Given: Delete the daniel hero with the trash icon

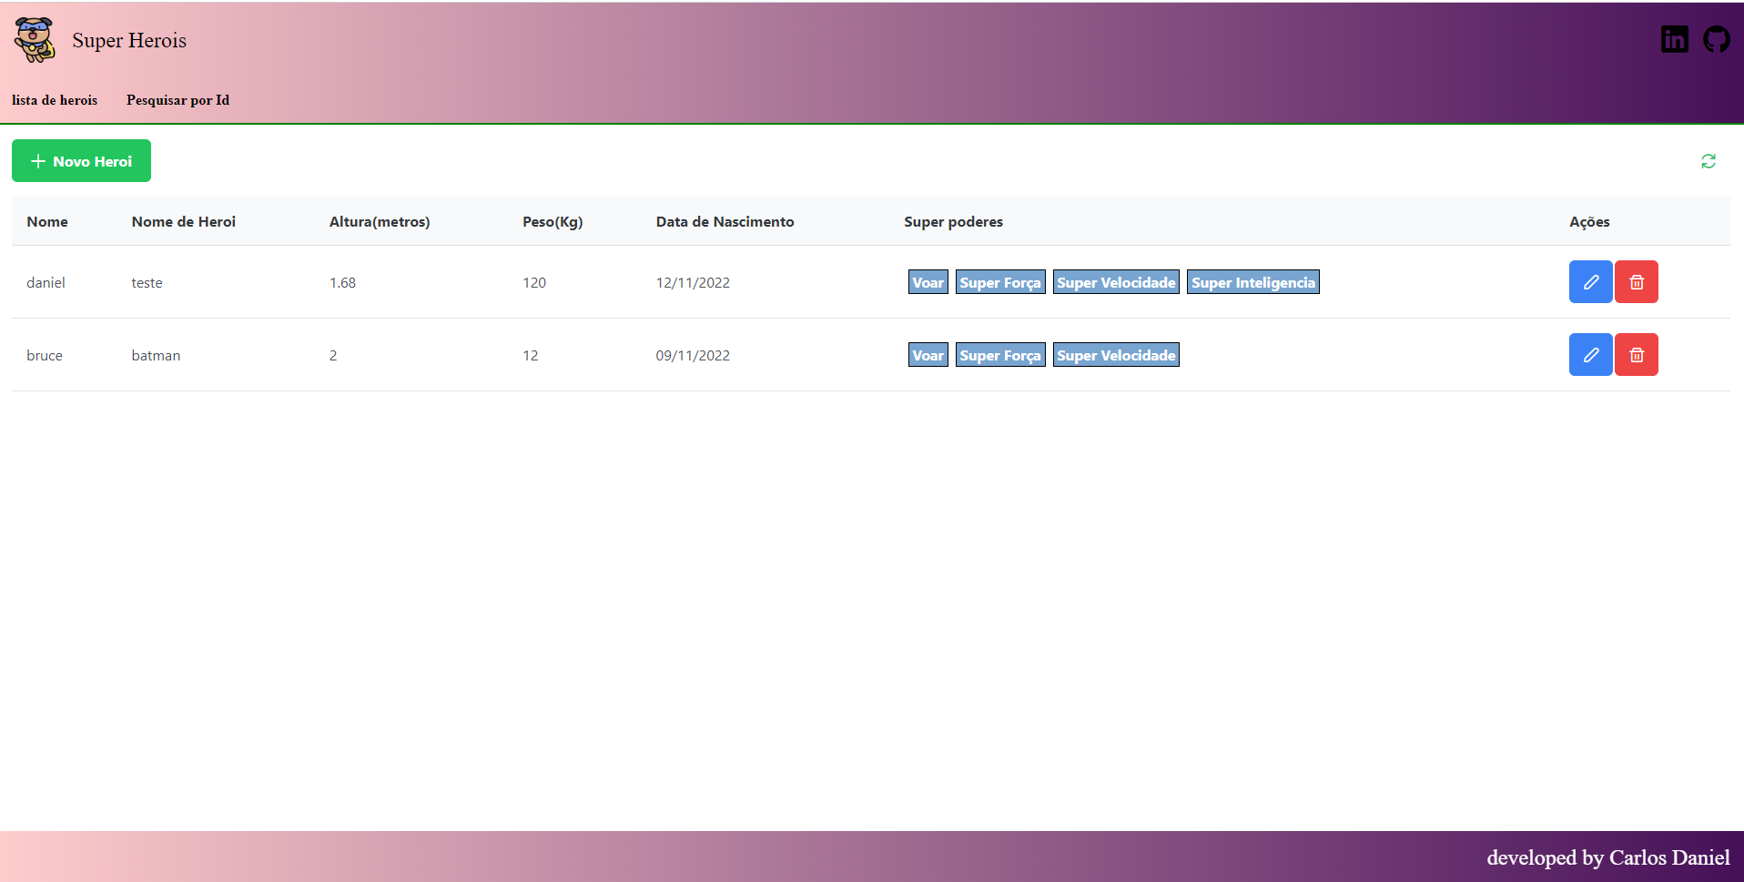Looking at the screenshot, I should (x=1636, y=282).
